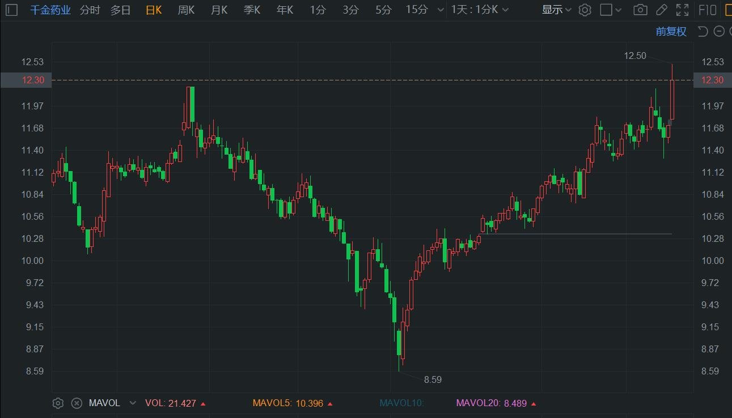The height and width of the screenshot is (418, 732).
Task: Click the MAVOL20 label
Action: tap(479, 403)
